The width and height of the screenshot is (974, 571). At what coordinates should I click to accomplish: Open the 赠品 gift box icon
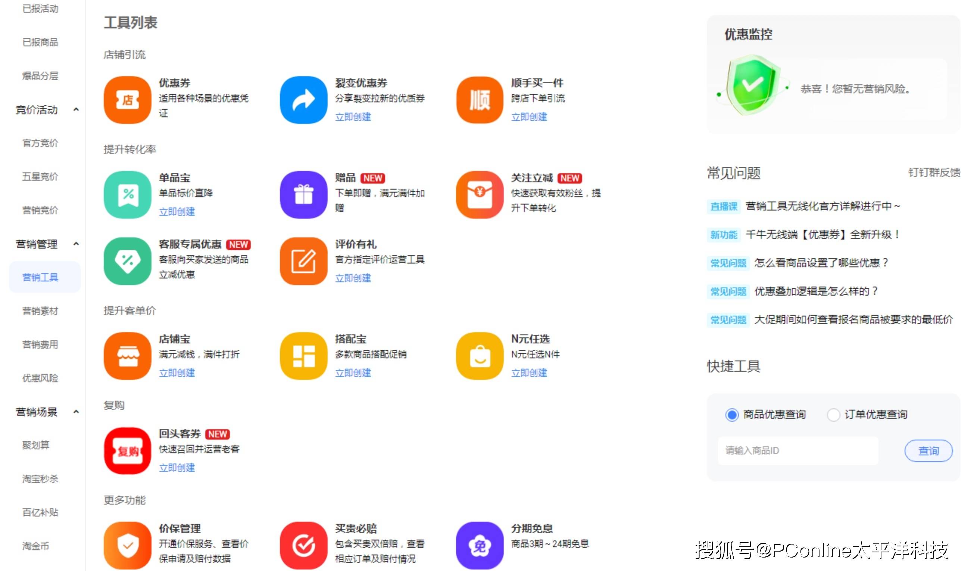click(303, 194)
